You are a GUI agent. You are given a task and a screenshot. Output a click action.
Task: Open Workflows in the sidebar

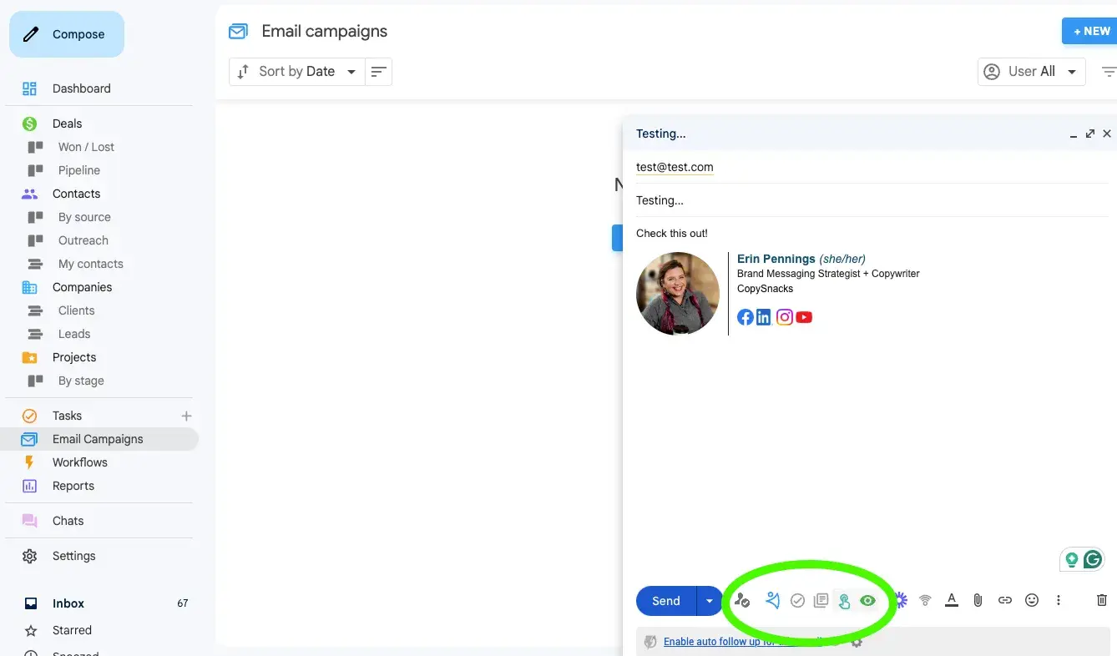pos(80,462)
